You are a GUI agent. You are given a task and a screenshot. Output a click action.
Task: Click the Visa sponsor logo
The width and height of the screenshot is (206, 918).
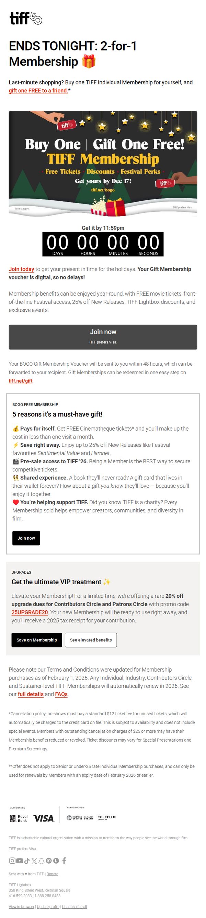coord(43,818)
